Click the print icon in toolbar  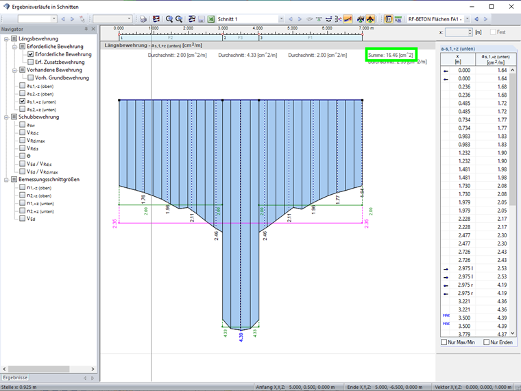point(143,19)
